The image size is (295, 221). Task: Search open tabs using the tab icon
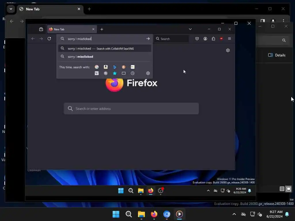124,73
